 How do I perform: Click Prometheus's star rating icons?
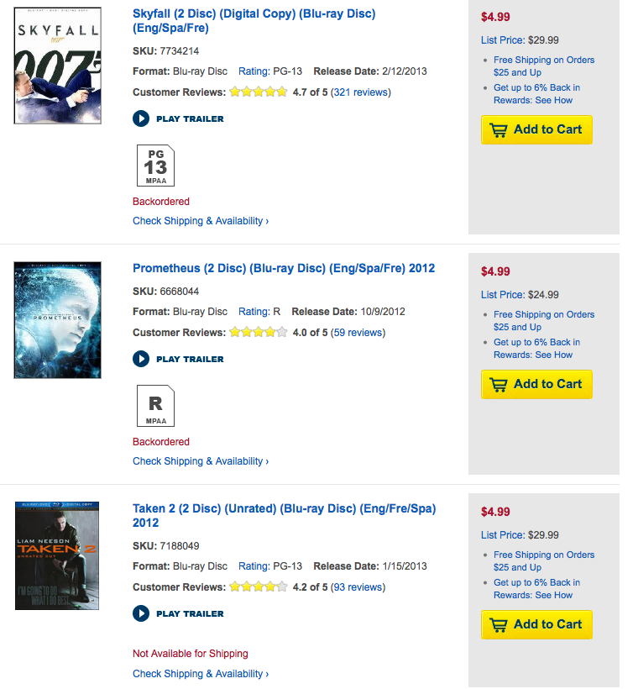258,333
